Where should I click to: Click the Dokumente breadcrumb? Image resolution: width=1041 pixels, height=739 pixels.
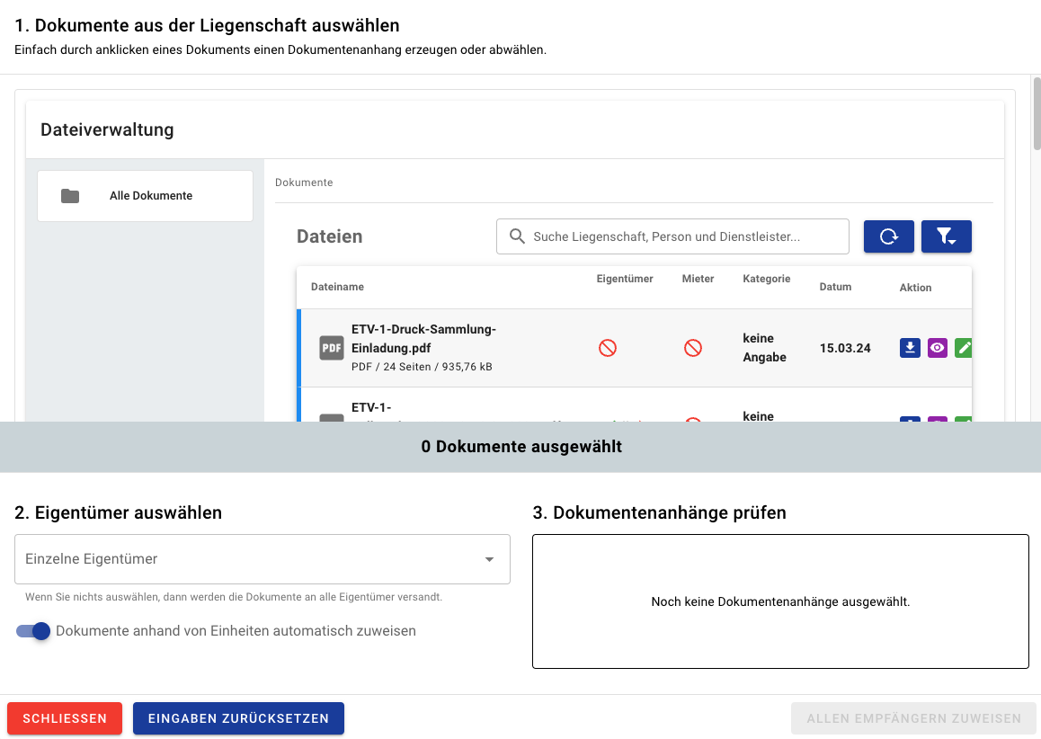(x=304, y=183)
